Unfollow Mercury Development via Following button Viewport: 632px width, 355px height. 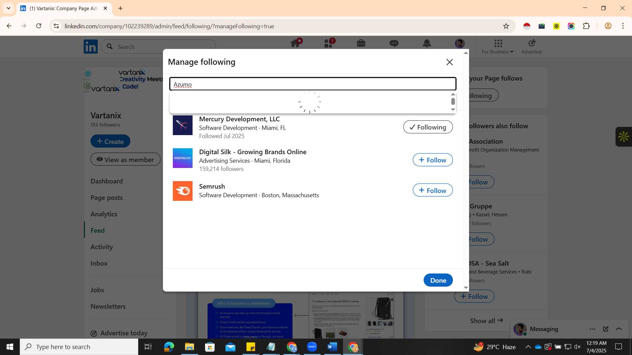coord(428,127)
